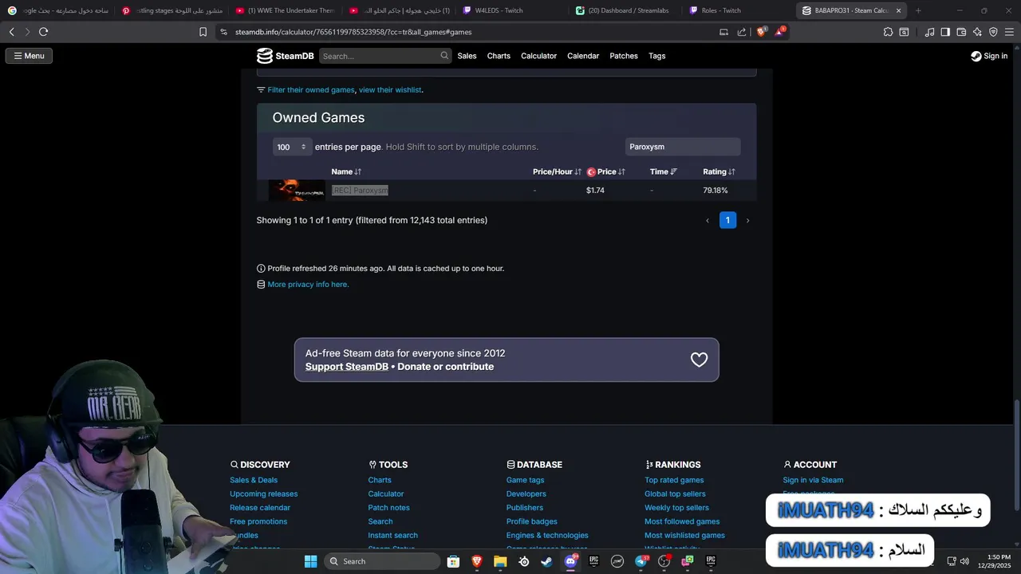The width and height of the screenshot is (1021, 574).
Task: Click the bookmark icon in address bar
Action: click(x=203, y=32)
